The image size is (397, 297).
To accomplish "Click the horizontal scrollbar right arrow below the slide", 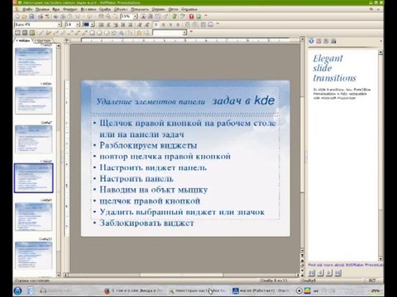I will (x=298, y=275).
